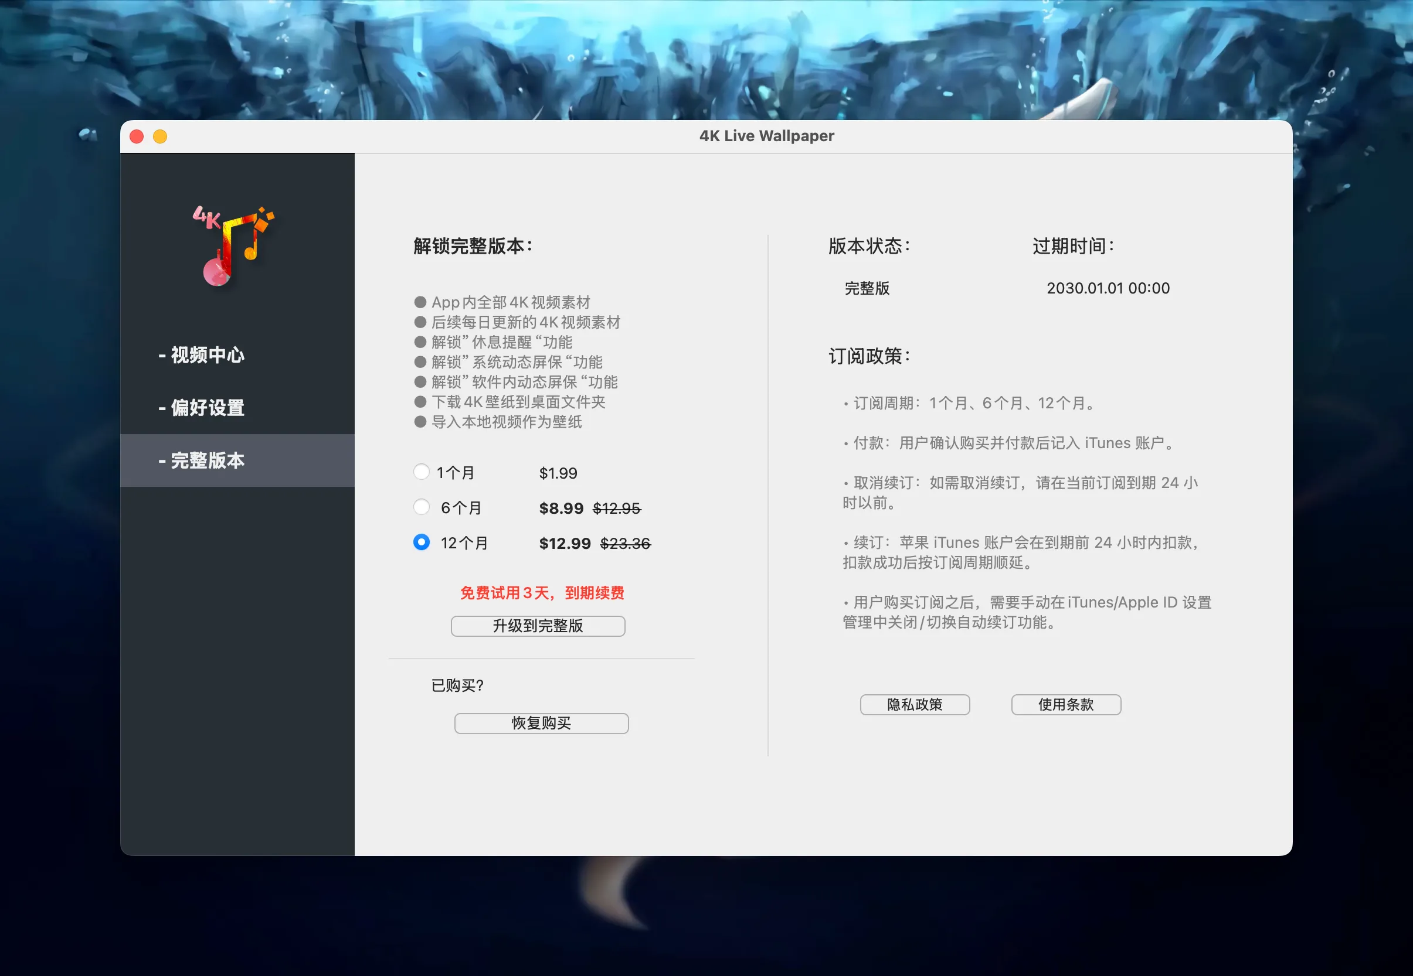
Task: Click the red 免费试用 3 天 trial notice
Action: [542, 593]
